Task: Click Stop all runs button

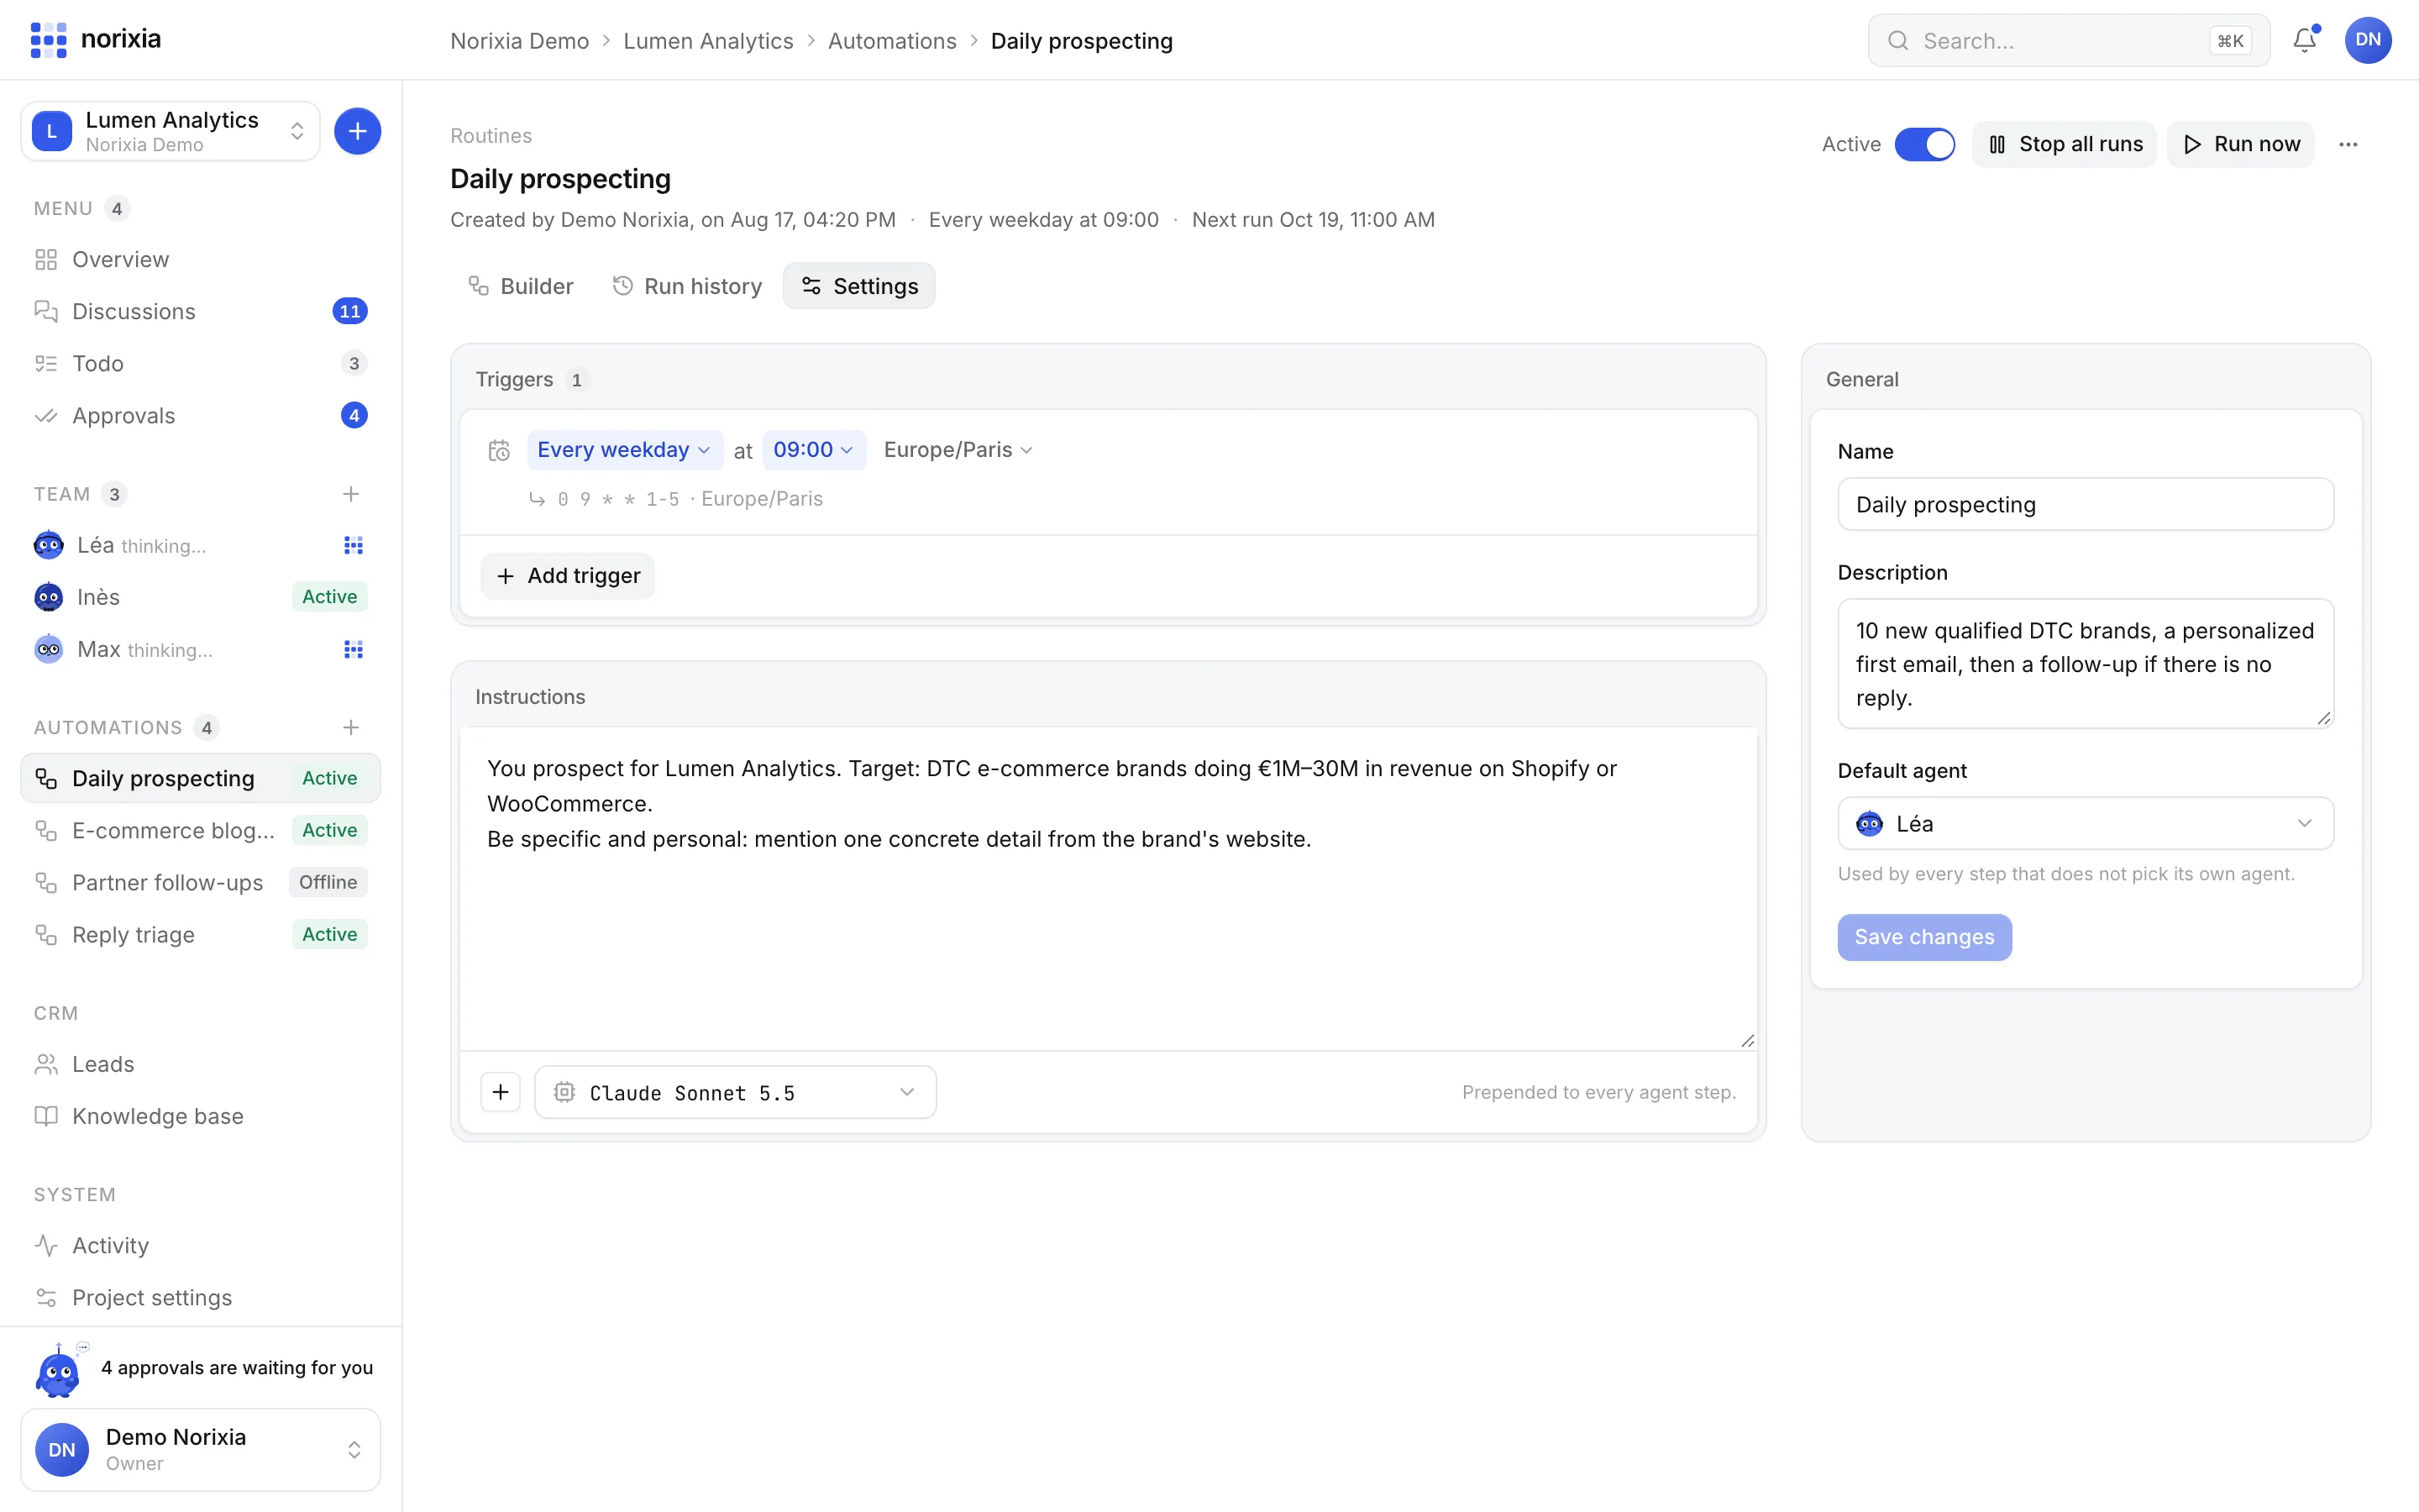Action: tap(2065, 144)
